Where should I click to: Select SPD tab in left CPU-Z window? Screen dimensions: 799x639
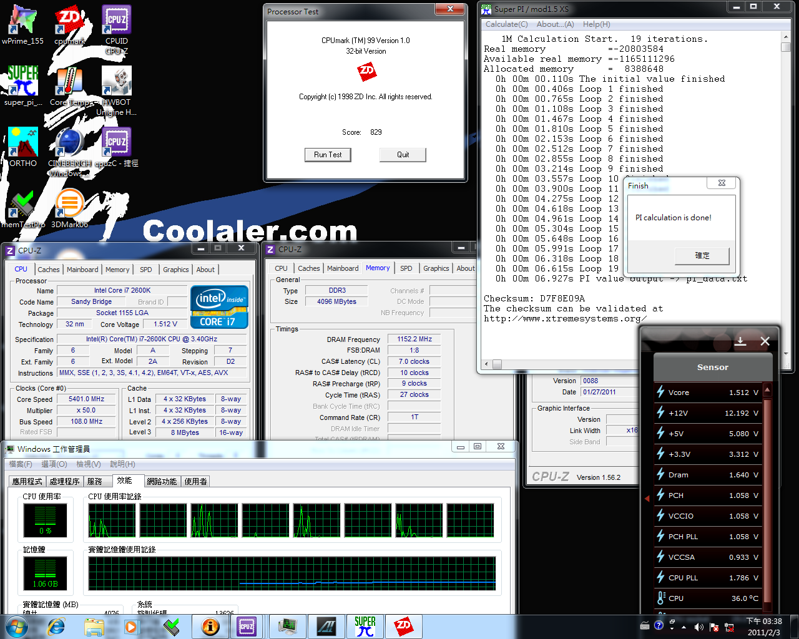coord(146,270)
